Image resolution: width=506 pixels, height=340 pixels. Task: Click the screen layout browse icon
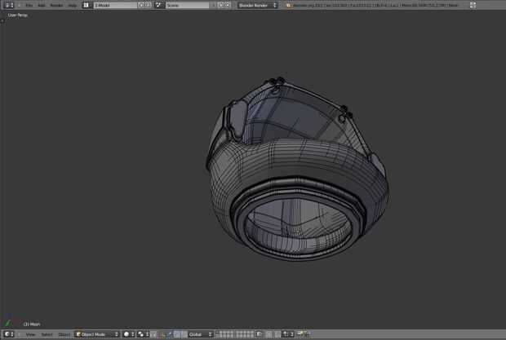[87, 5]
